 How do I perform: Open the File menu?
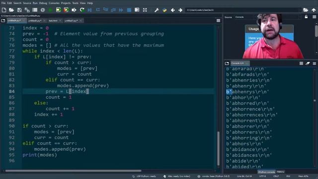point(3,3)
